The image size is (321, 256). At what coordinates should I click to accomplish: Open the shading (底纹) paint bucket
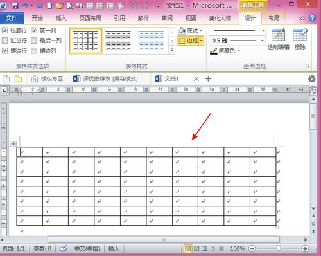pos(182,30)
